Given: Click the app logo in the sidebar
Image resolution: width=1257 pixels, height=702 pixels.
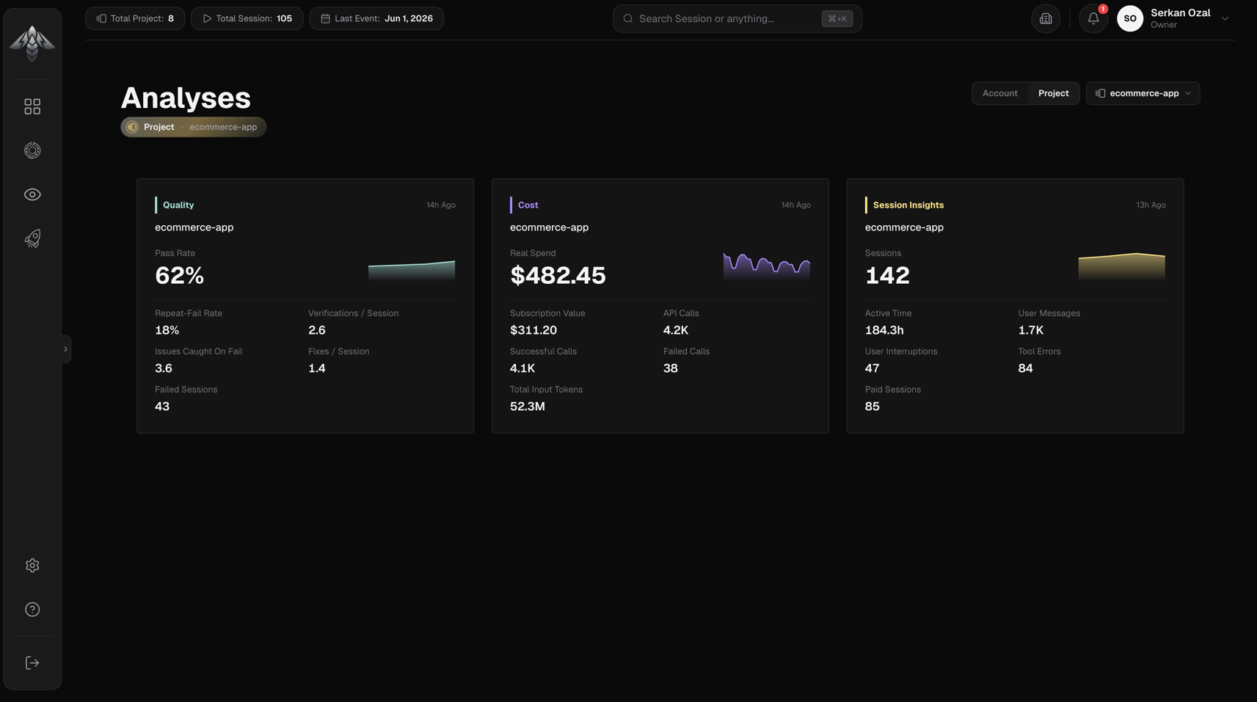Looking at the screenshot, I should pyautogui.click(x=32, y=43).
